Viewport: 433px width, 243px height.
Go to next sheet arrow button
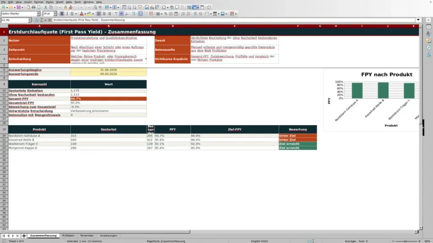13,235
